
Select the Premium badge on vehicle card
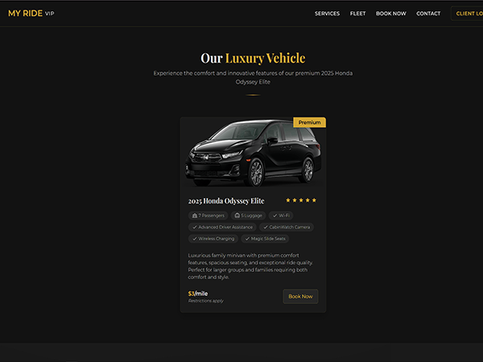309,122
